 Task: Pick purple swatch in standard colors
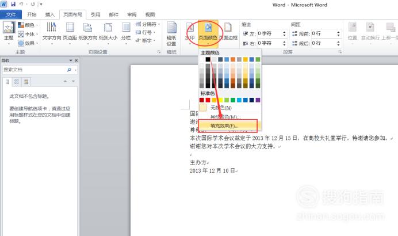click(258, 100)
